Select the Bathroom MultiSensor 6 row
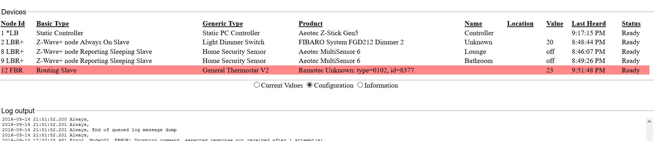 325,61
